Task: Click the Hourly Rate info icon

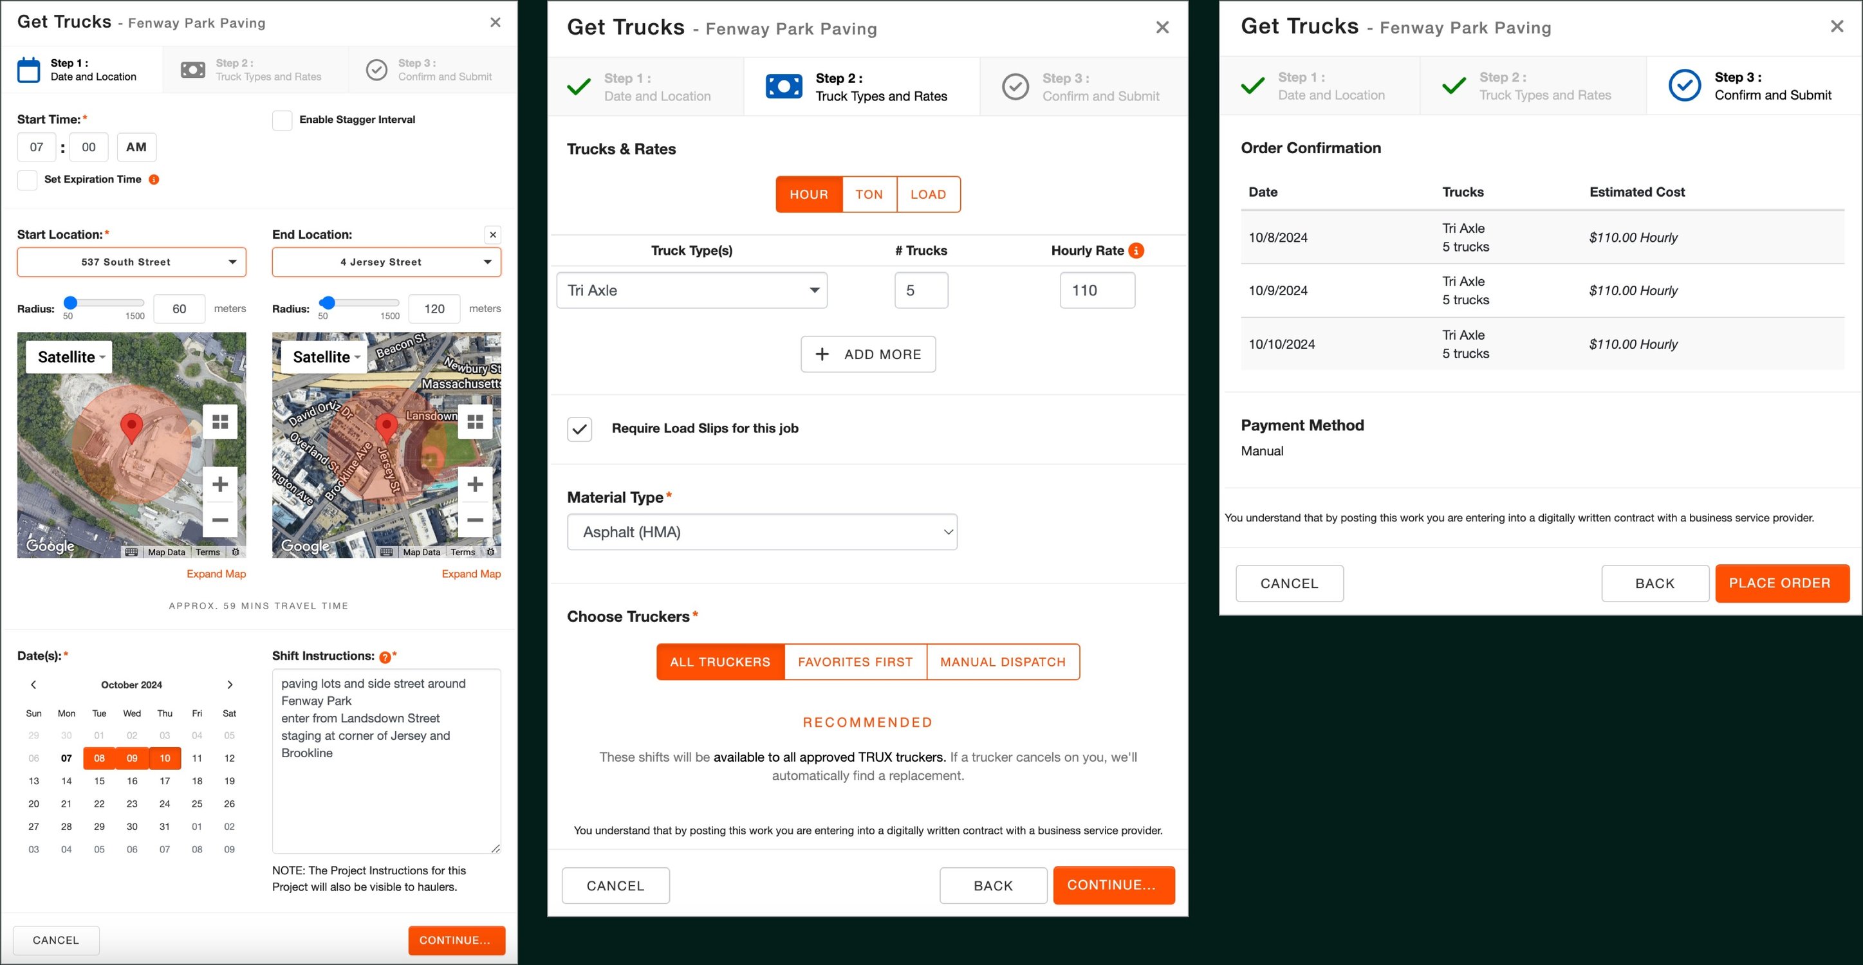Action: 1136,251
